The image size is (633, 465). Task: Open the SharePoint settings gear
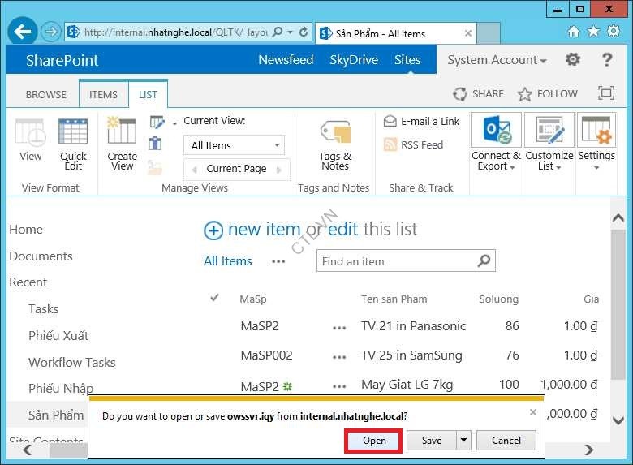[x=572, y=60]
